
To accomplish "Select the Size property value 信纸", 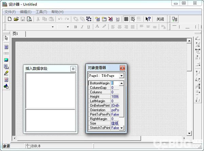I will pos(115,123).
